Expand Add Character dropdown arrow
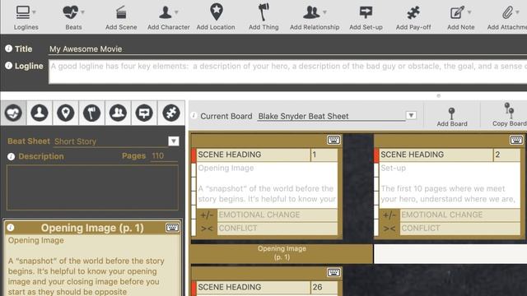The height and width of the screenshot is (296, 527). tap(176, 12)
